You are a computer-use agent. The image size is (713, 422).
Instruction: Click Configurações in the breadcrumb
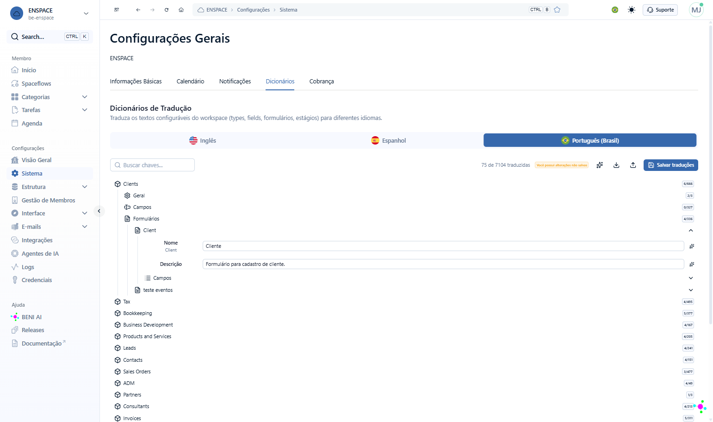pos(253,10)
